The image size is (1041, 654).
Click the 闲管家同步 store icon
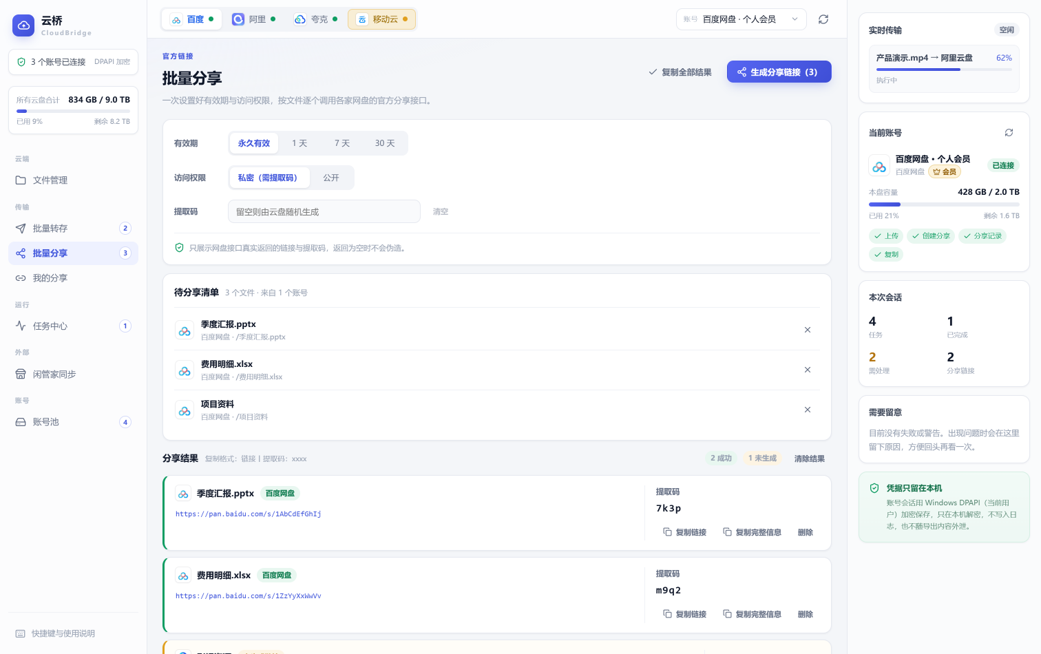pos(21,375)
